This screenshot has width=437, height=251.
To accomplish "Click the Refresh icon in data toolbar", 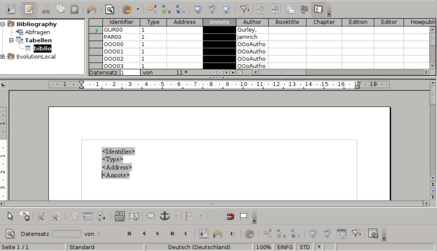I will 128,9.
